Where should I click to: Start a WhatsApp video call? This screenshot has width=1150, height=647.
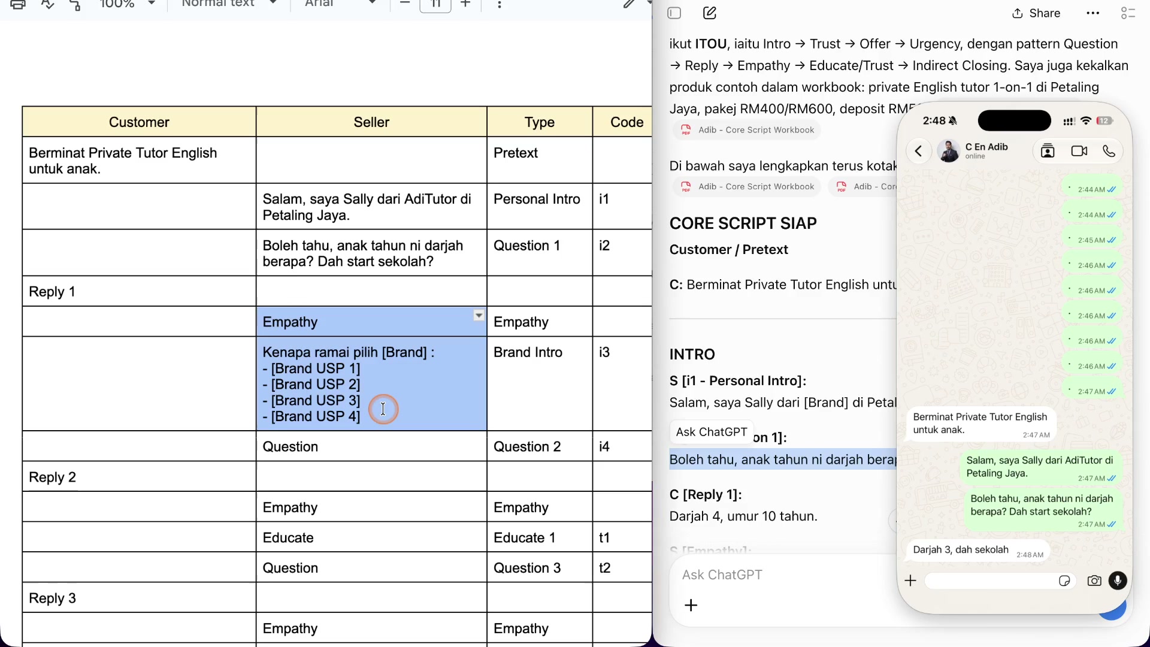(x=1079, y=151)
